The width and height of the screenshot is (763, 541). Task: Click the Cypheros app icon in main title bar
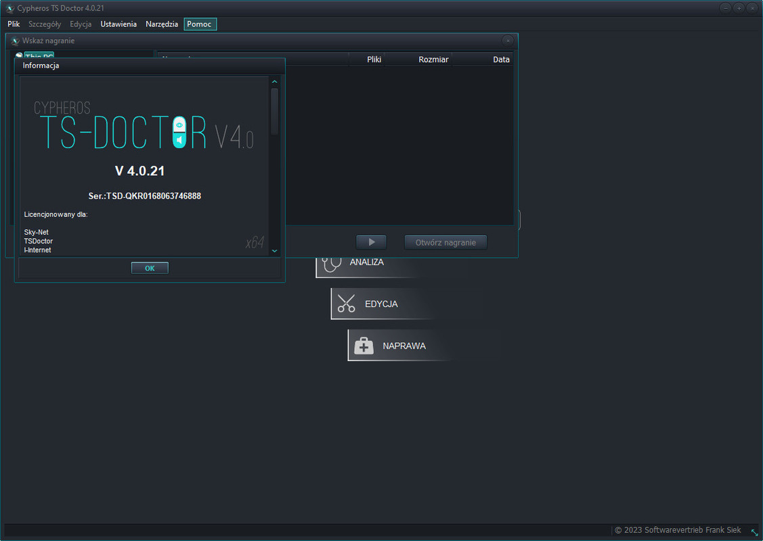coord(9,8)
